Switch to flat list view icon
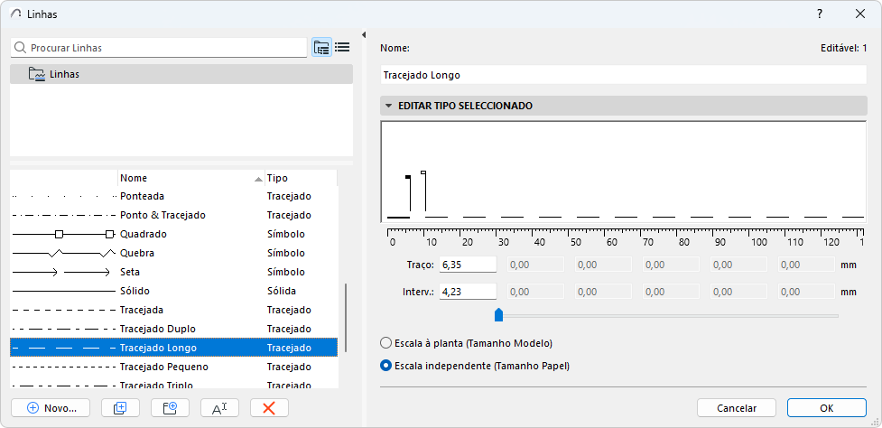The image size is (882, 428). click(342, 48)
